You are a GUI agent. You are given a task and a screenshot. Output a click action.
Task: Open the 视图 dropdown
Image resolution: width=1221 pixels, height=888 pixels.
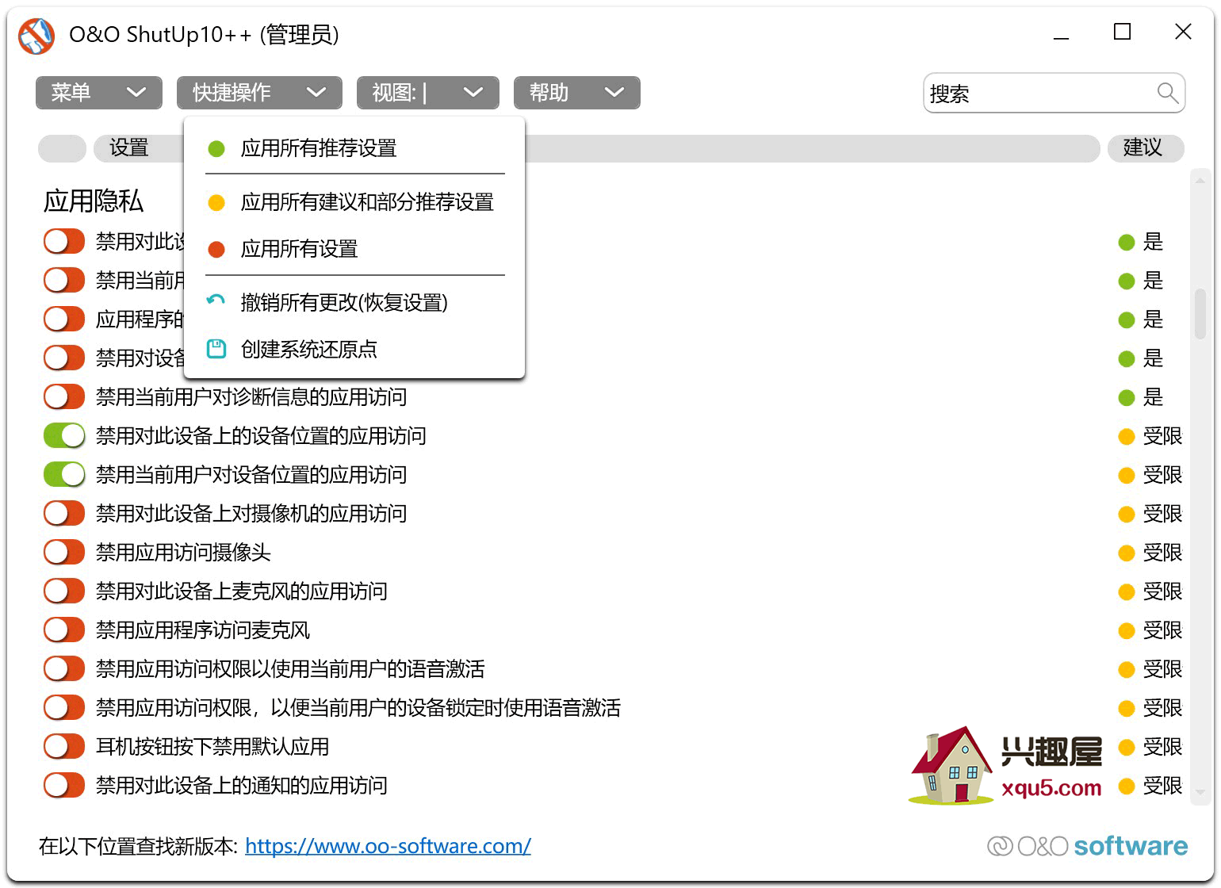pos(428,93)
